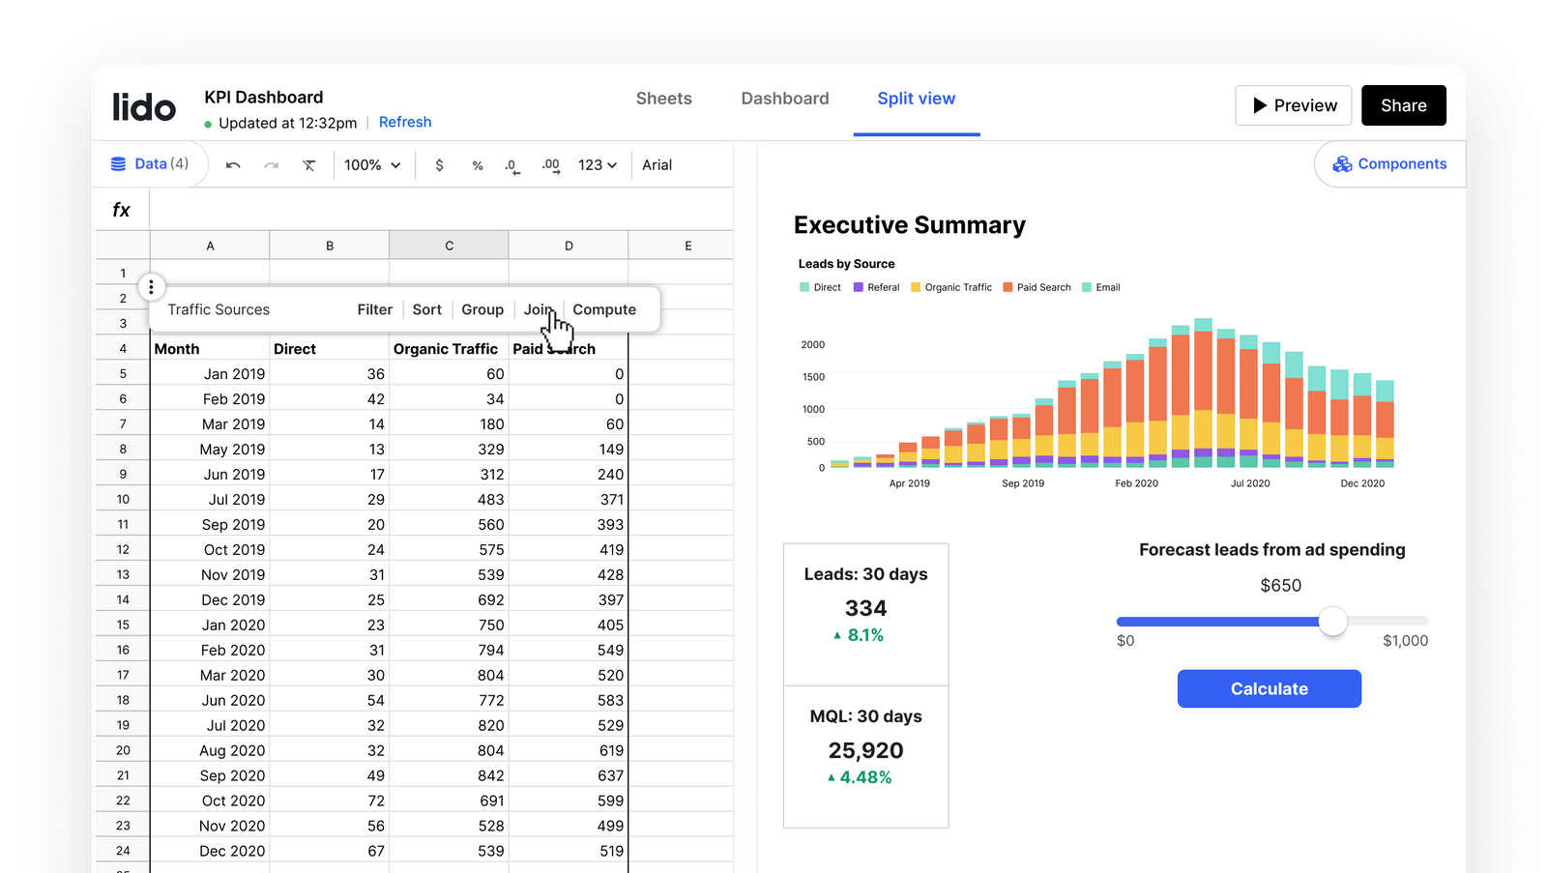Apply the percent format icon
The width and height of the screenshot is (1547, 873).
pos(478,164)
